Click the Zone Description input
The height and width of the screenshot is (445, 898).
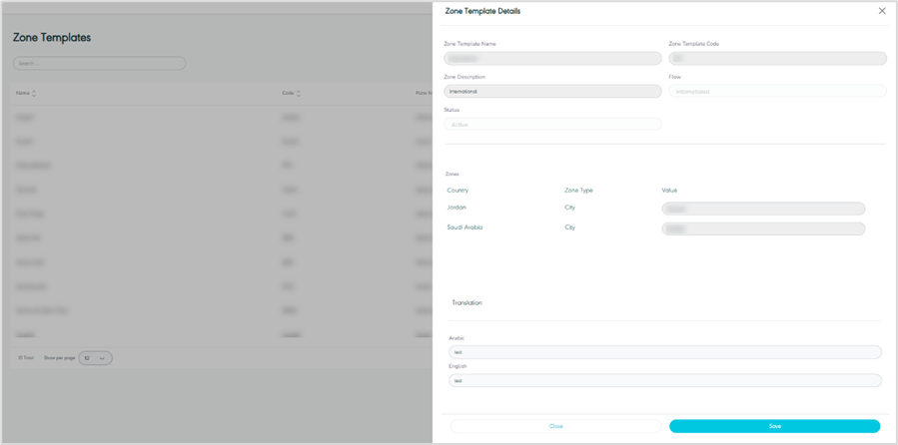[x=552, y=92]
